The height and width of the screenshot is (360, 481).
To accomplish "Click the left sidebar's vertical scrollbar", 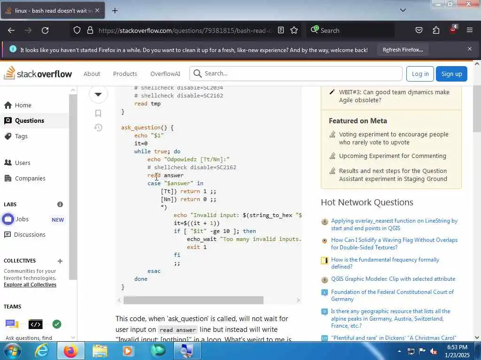I will pyautogui.click(x=73, y=187).
